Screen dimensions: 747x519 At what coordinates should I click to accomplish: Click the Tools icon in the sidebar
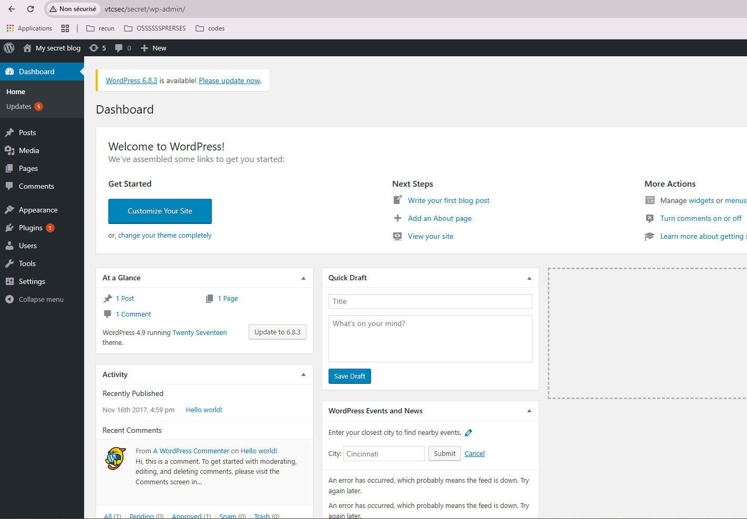(x=10, y=263)
